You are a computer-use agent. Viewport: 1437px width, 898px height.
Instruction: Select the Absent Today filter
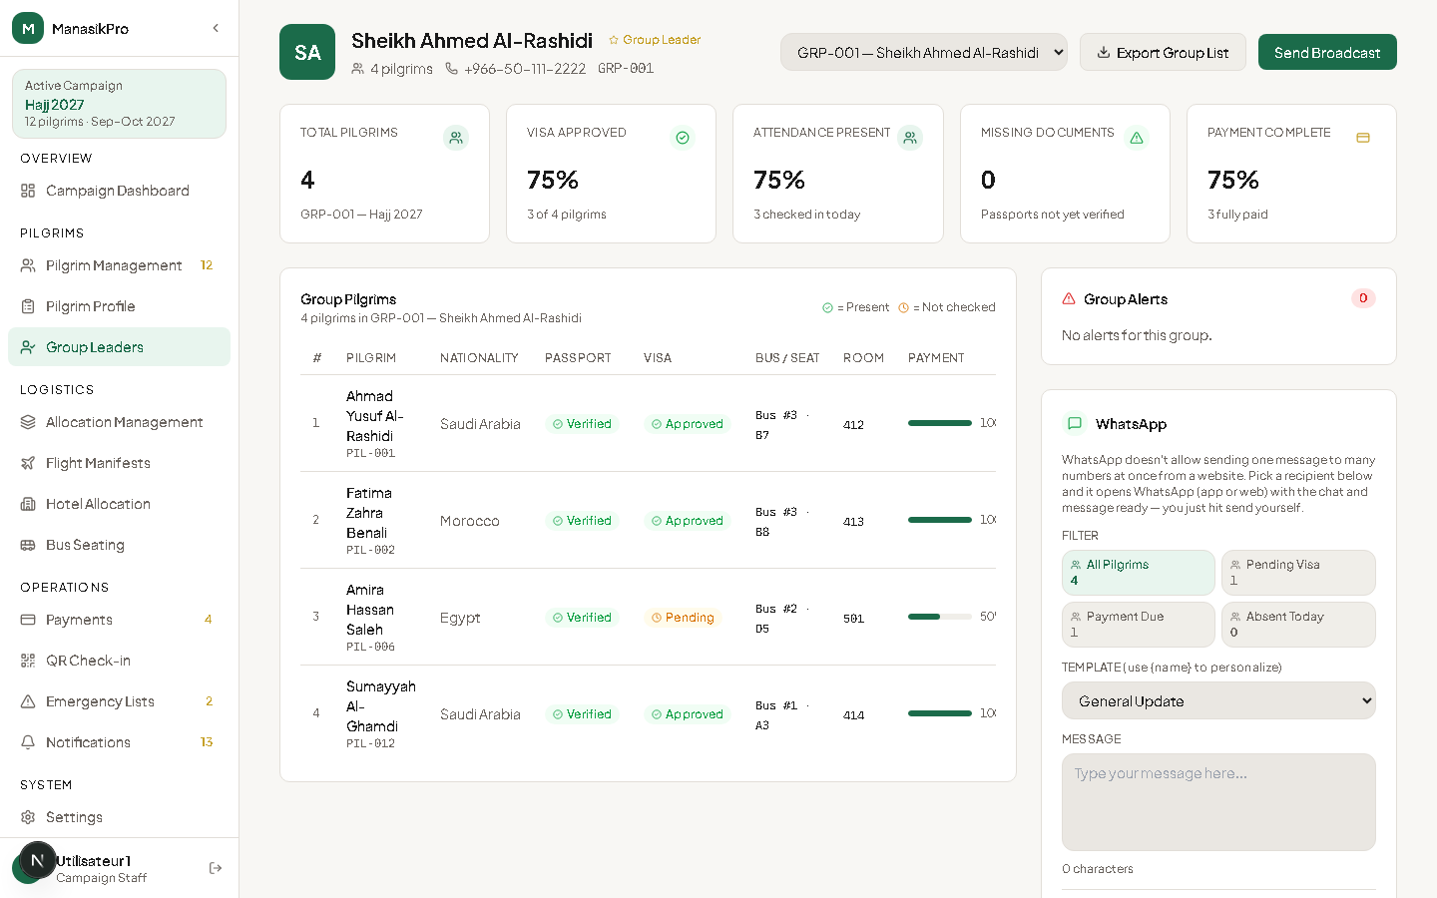coord(1298,625)
